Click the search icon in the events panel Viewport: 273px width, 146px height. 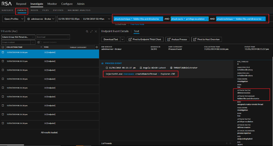87,32
